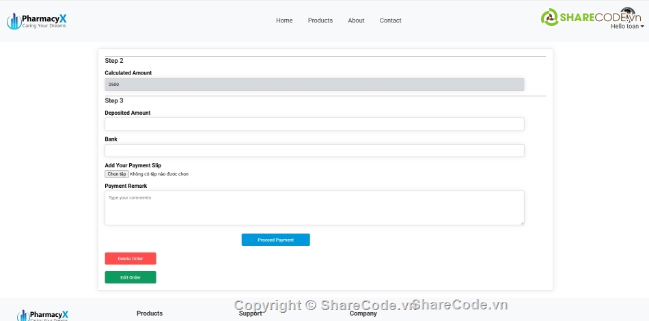Image resolution: width=649 pixels, height=321 pixels.
Task: Click the footer Company heading
Action: (x=363, y=313)
